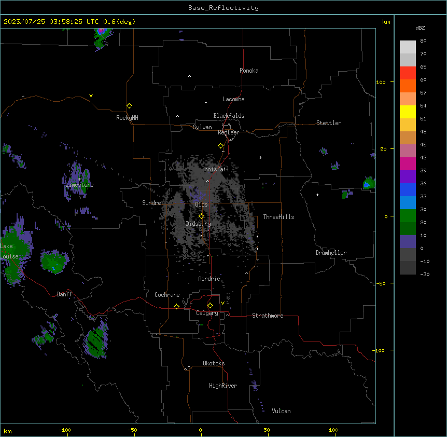Click the ThreeHills city label
This screenshot has width=447, height=437.
tap(278, 217)
